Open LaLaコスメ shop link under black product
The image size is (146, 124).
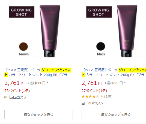(x=95, y=103)
